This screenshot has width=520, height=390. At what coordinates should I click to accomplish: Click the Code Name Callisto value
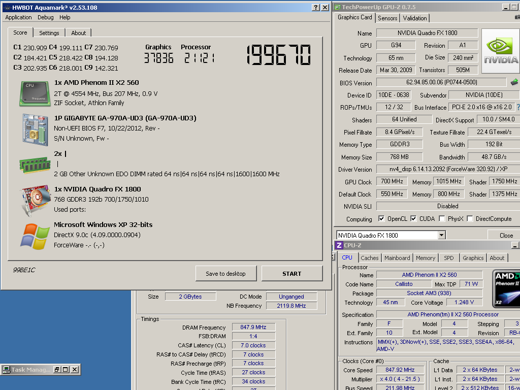pos(404,284)
